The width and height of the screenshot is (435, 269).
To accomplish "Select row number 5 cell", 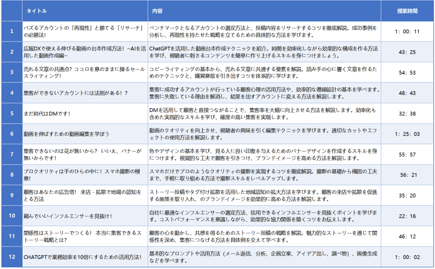I will [x=11, y=113].
